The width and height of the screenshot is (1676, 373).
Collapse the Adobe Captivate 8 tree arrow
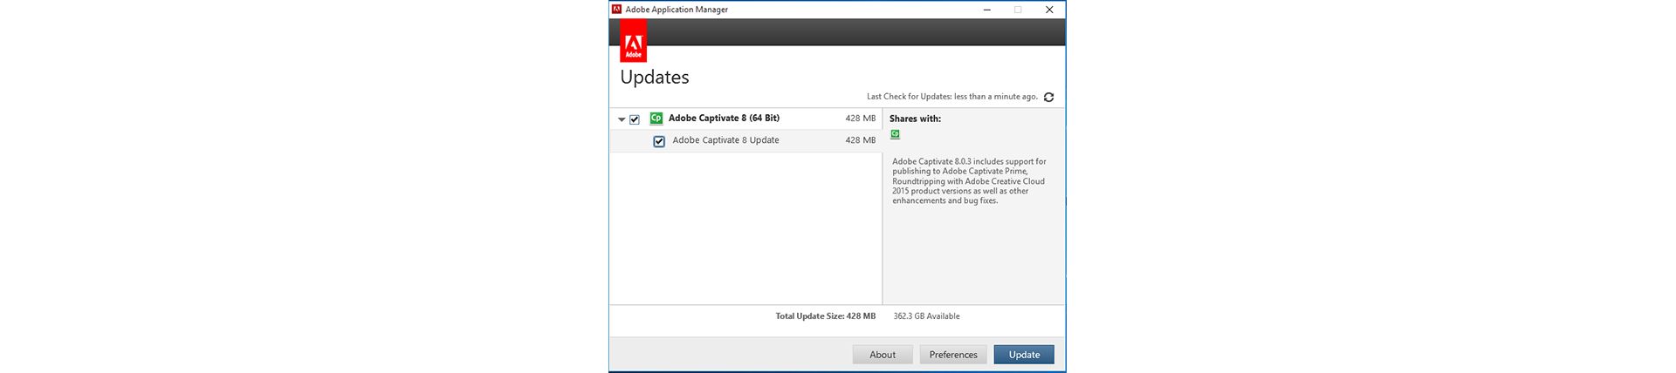tap(622, 119)
